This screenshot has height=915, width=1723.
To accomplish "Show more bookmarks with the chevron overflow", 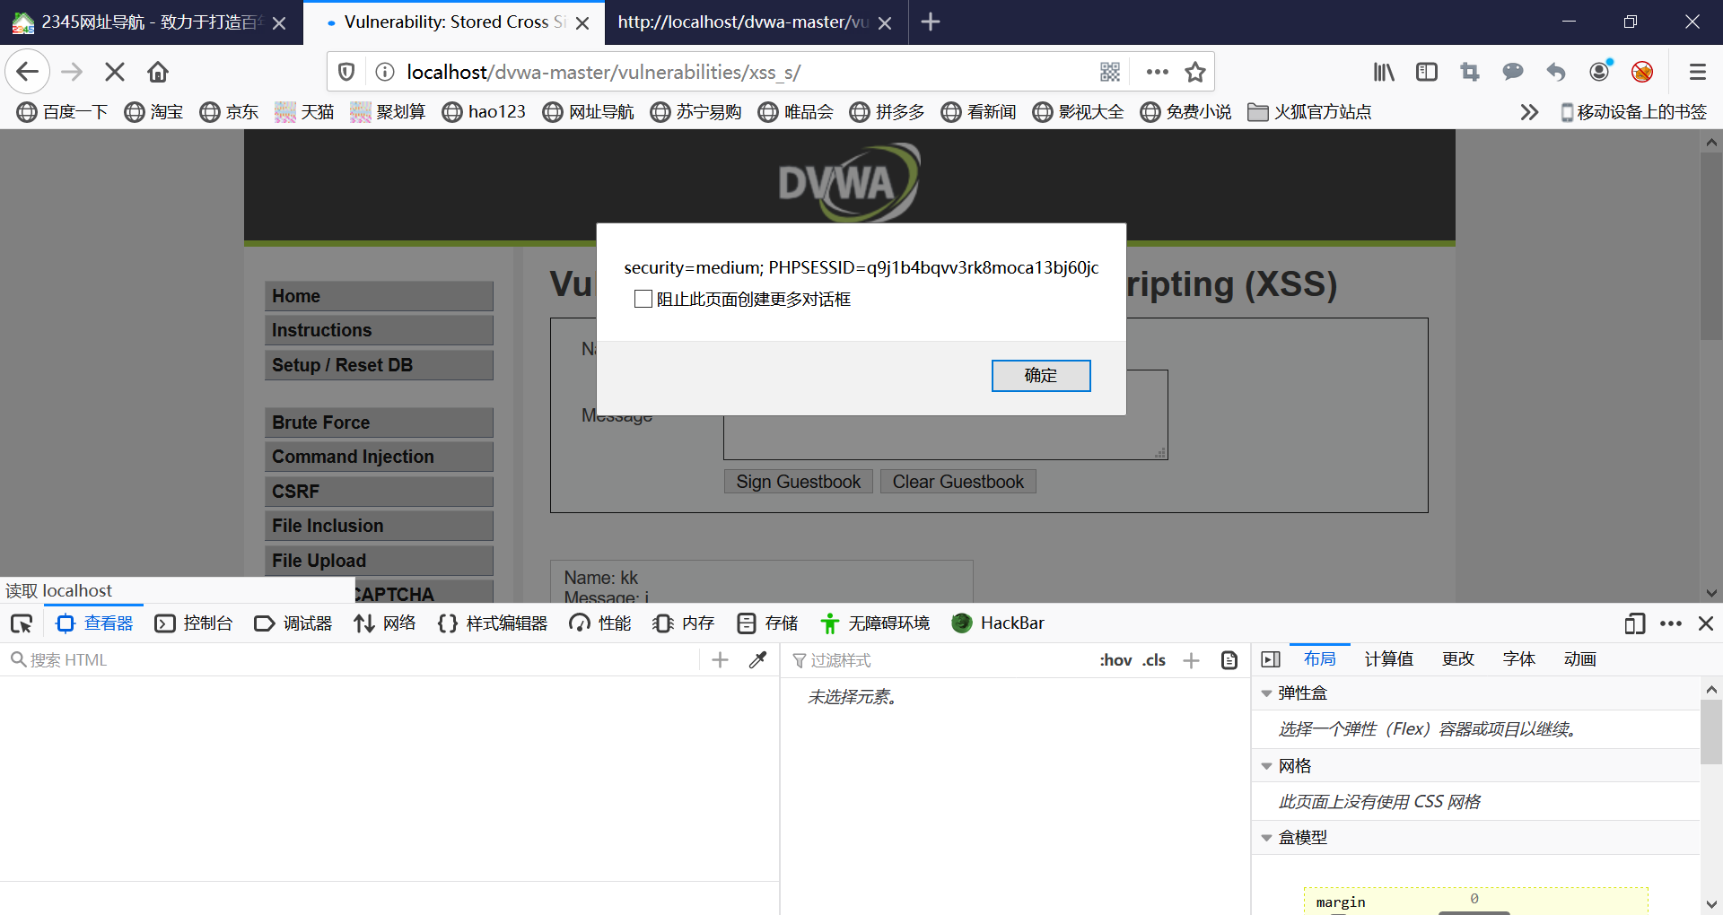I will point(1529,112).
